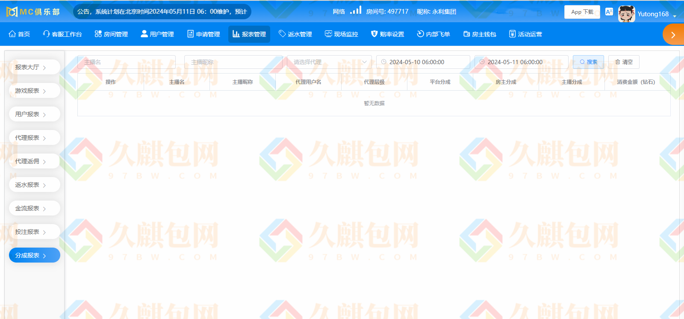This screenshot has height=319, width=684.
Task: Open the 首页 menu item
Action: pos(19,34)
